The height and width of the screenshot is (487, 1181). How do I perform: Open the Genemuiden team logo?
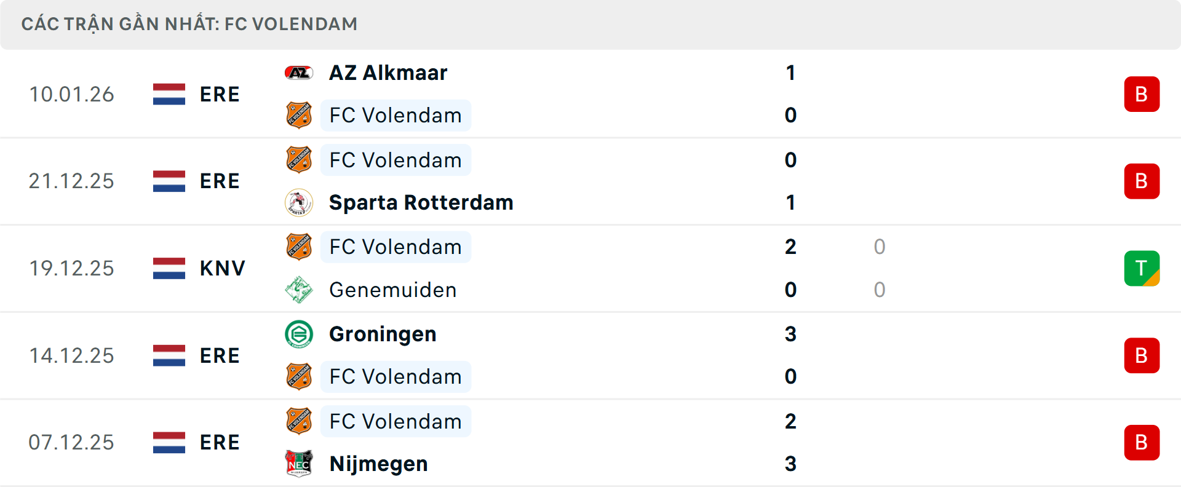[x=300, y=290]
